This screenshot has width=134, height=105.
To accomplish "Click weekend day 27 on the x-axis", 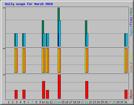I will point(110,102).
